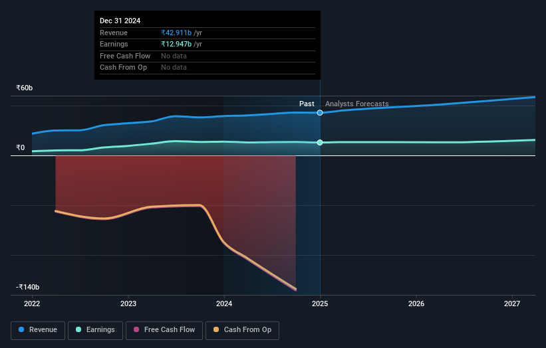The height and width of the screenshot is (348, 546).
Task: Click the ₹0 y-axis label
Action: [x=21, y=147]
